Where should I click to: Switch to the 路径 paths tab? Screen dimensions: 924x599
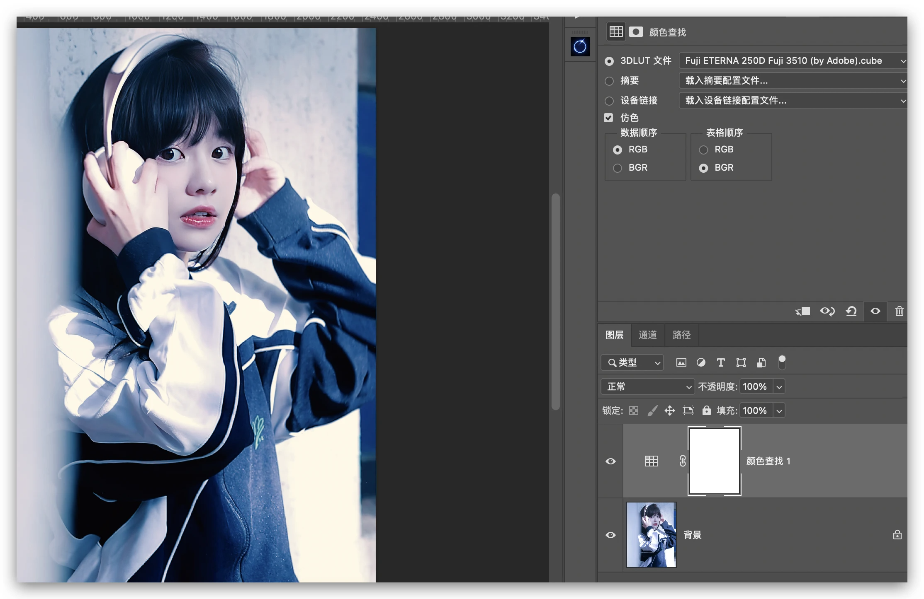(x=681, y=335)
